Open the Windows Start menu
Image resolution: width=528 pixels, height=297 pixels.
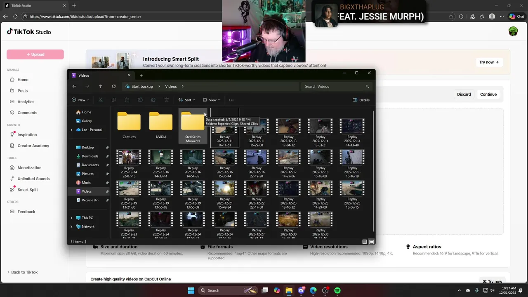191,290
